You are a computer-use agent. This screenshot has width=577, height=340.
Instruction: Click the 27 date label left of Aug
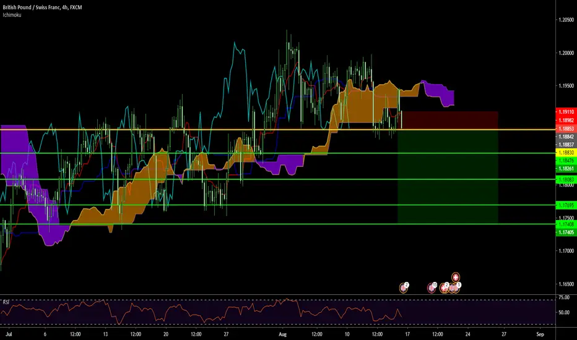pos(227,334)
